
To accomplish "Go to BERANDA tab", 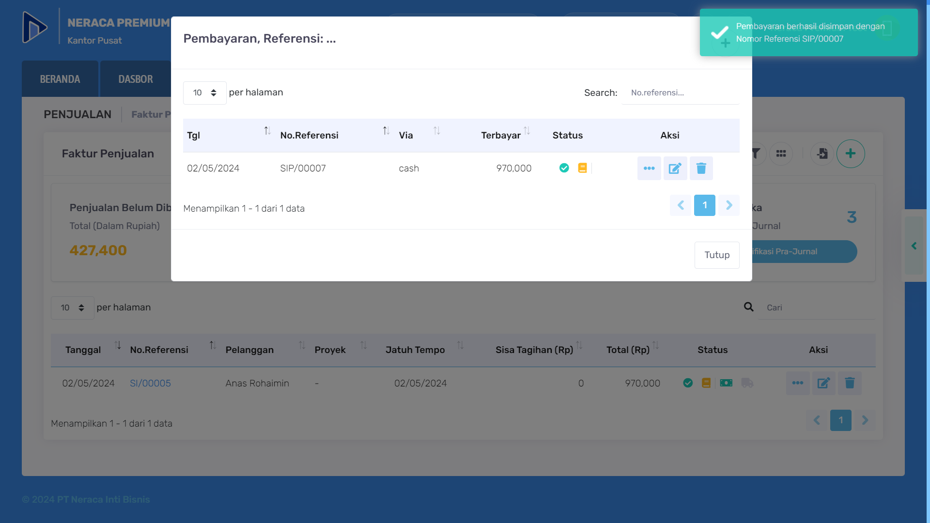I will (x=60, y=79).
